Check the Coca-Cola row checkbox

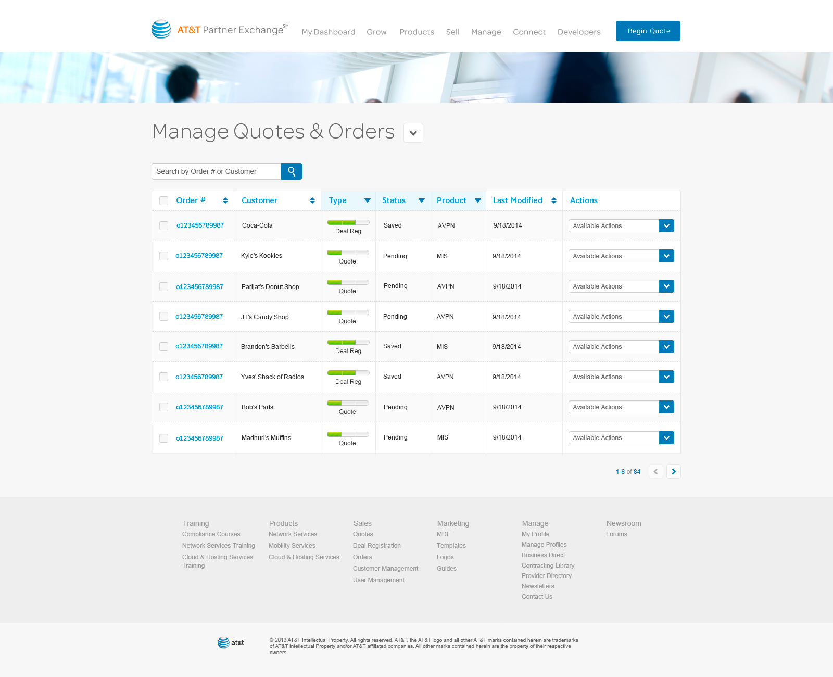(x=164, y=225)
